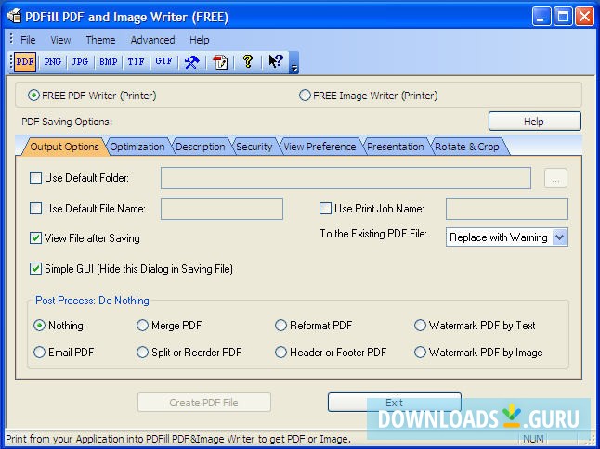
Task: Switch to the Description tab
Action: [x=201, y=147]
